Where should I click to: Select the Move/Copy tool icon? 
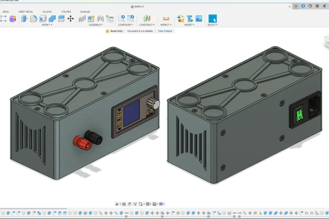coord(70,19)
